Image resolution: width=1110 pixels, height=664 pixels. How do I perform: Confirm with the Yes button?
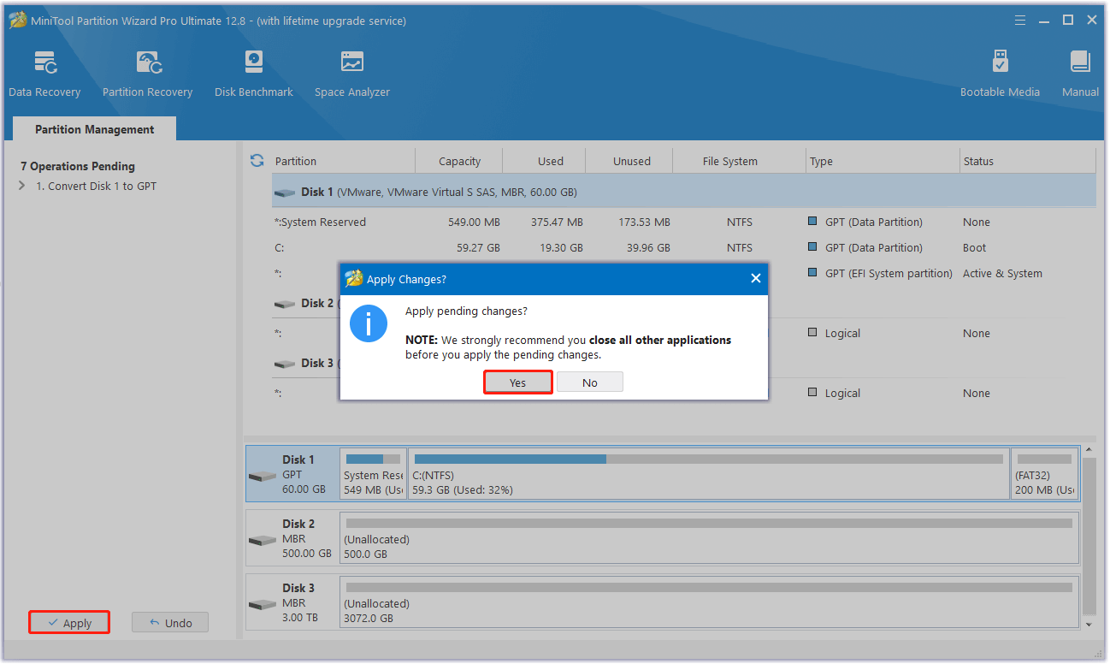(518, 382)
